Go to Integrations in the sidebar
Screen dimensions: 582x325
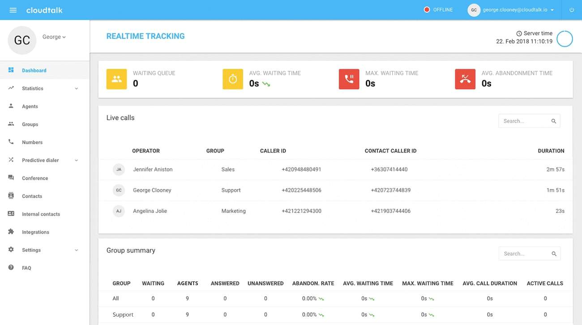pos(35,232)
